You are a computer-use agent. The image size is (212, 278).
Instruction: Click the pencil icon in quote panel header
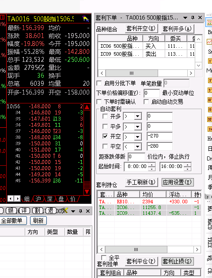tap(86, 19)
